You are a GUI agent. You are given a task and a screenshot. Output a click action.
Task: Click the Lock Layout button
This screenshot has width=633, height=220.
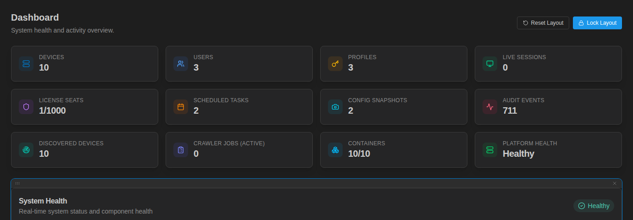click(597, 23)
